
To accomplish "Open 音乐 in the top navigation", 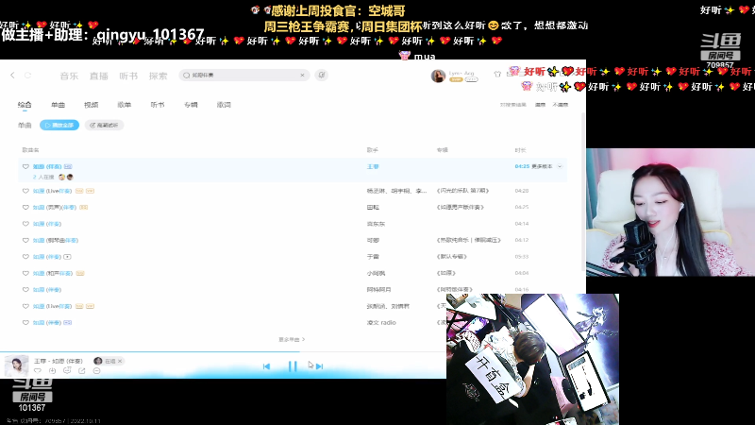I will [x=69, y=76].
